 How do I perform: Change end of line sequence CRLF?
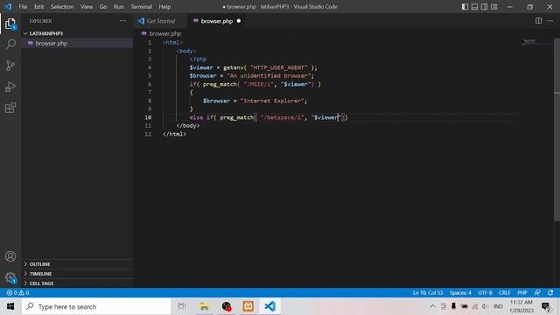coord(504,292)
